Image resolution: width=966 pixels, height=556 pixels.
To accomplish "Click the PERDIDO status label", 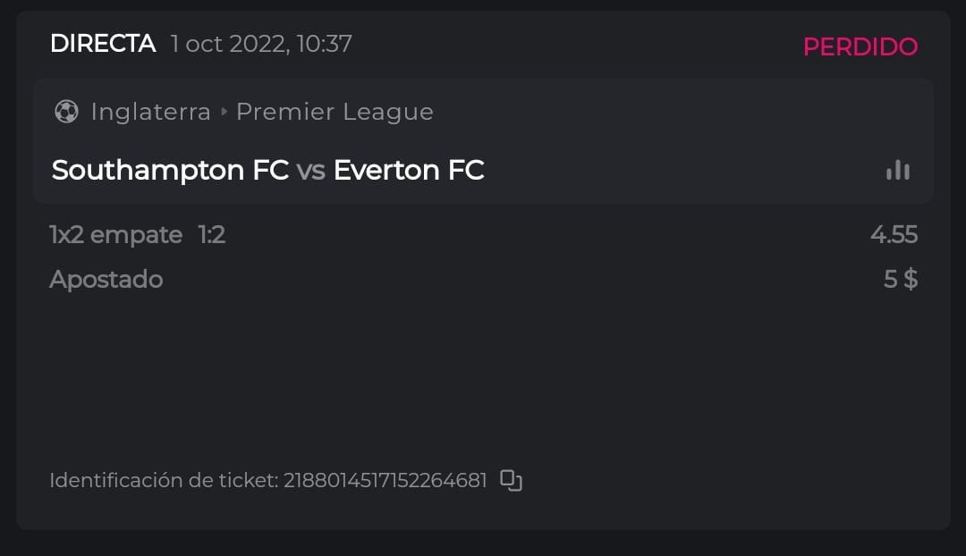I will click(x=860, y=46).
